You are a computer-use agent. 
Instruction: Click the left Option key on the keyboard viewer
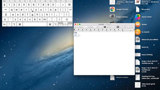pyautogui.click(x=14, y=24)
